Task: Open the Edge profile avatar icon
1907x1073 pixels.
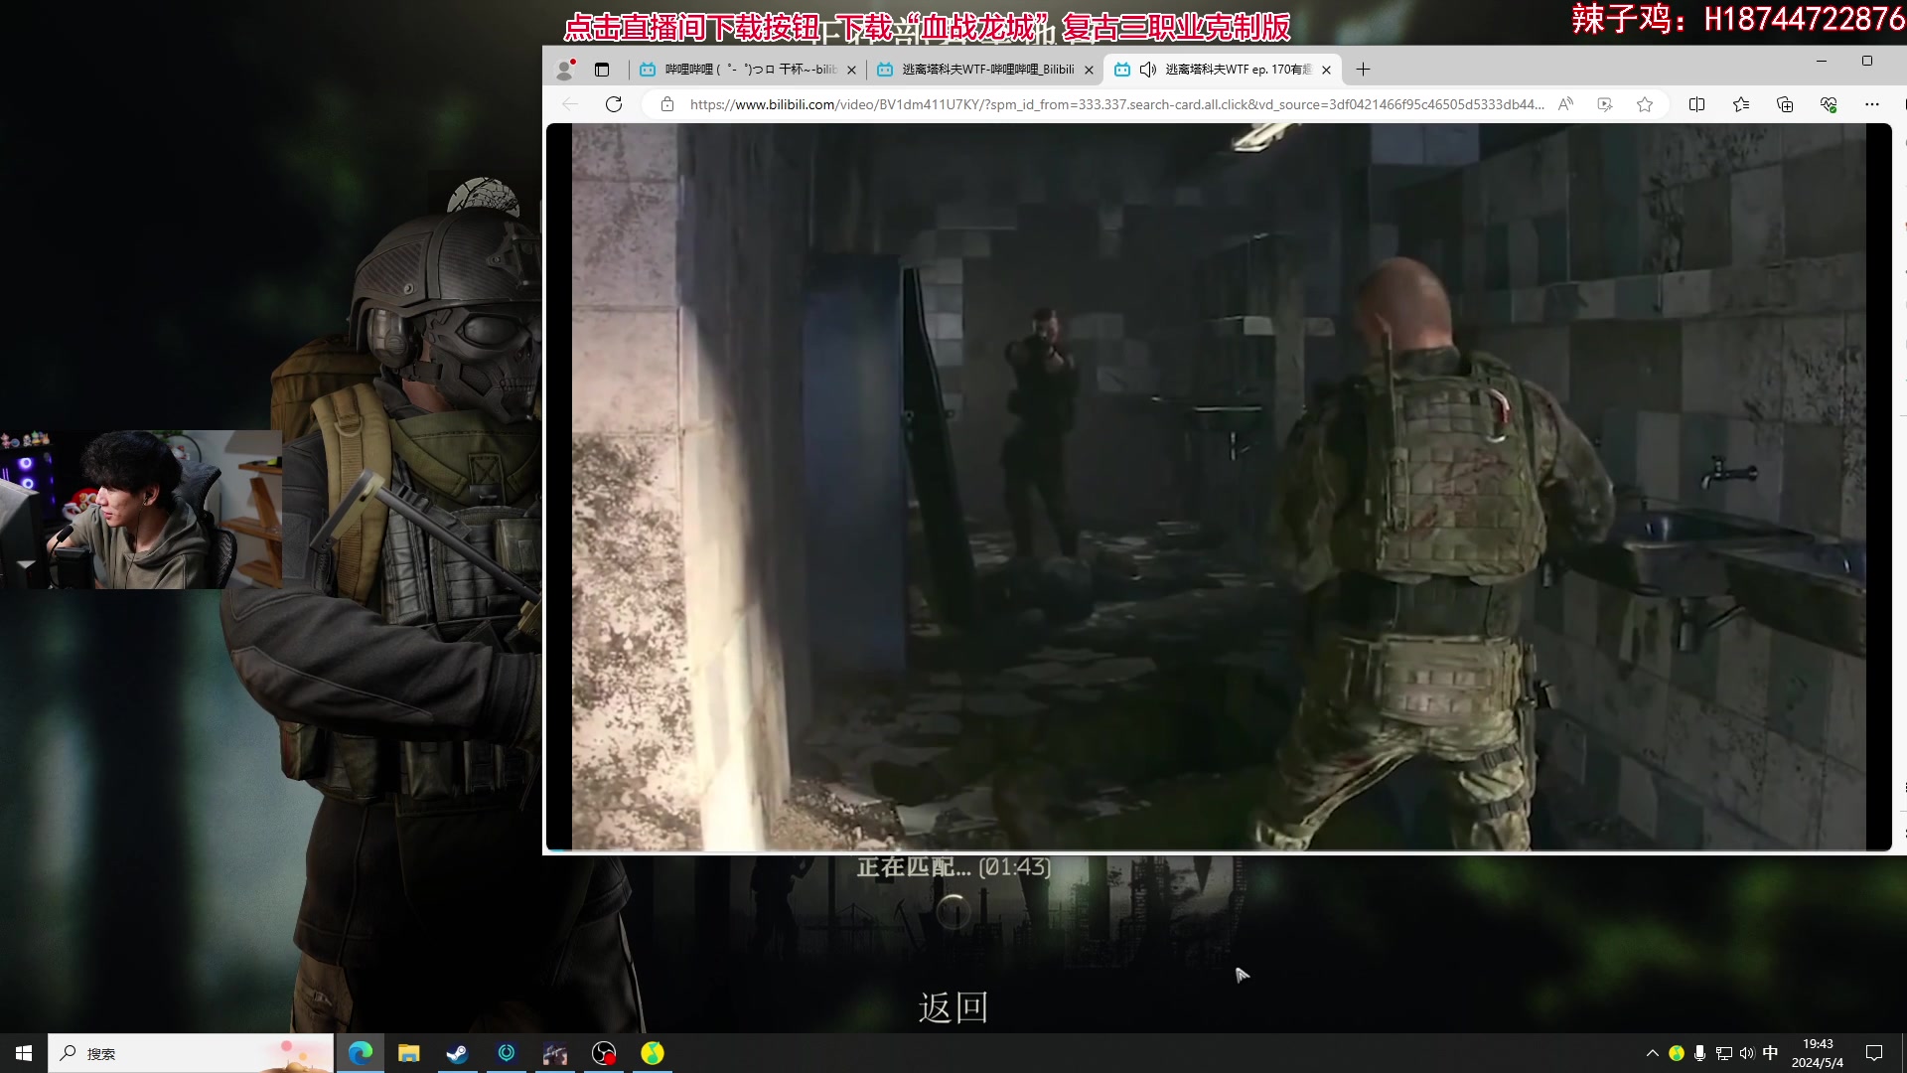Action: coord(565,70)
